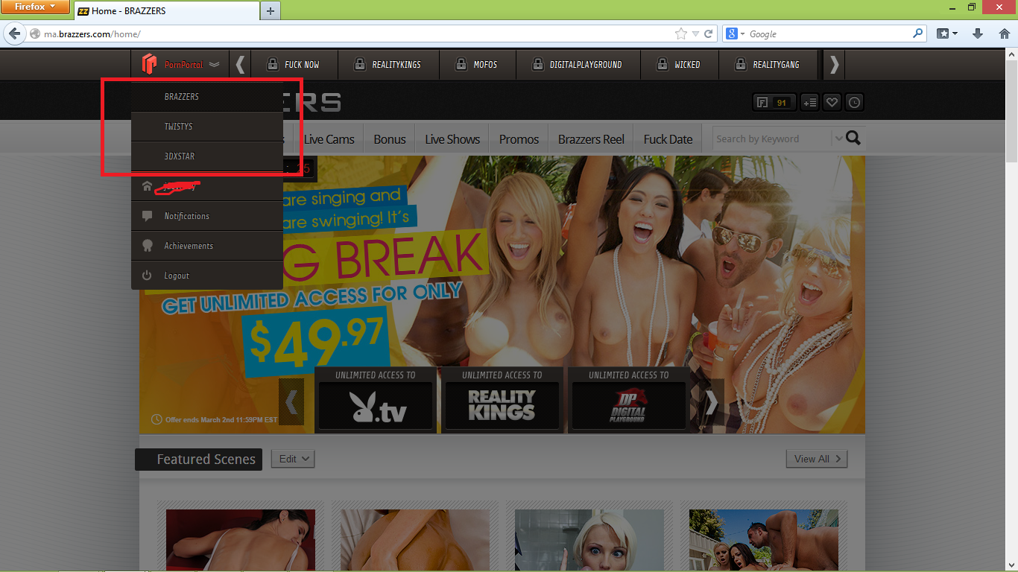
Task: Open the REALITYGANG network link
Action: [x=768, y=65]
